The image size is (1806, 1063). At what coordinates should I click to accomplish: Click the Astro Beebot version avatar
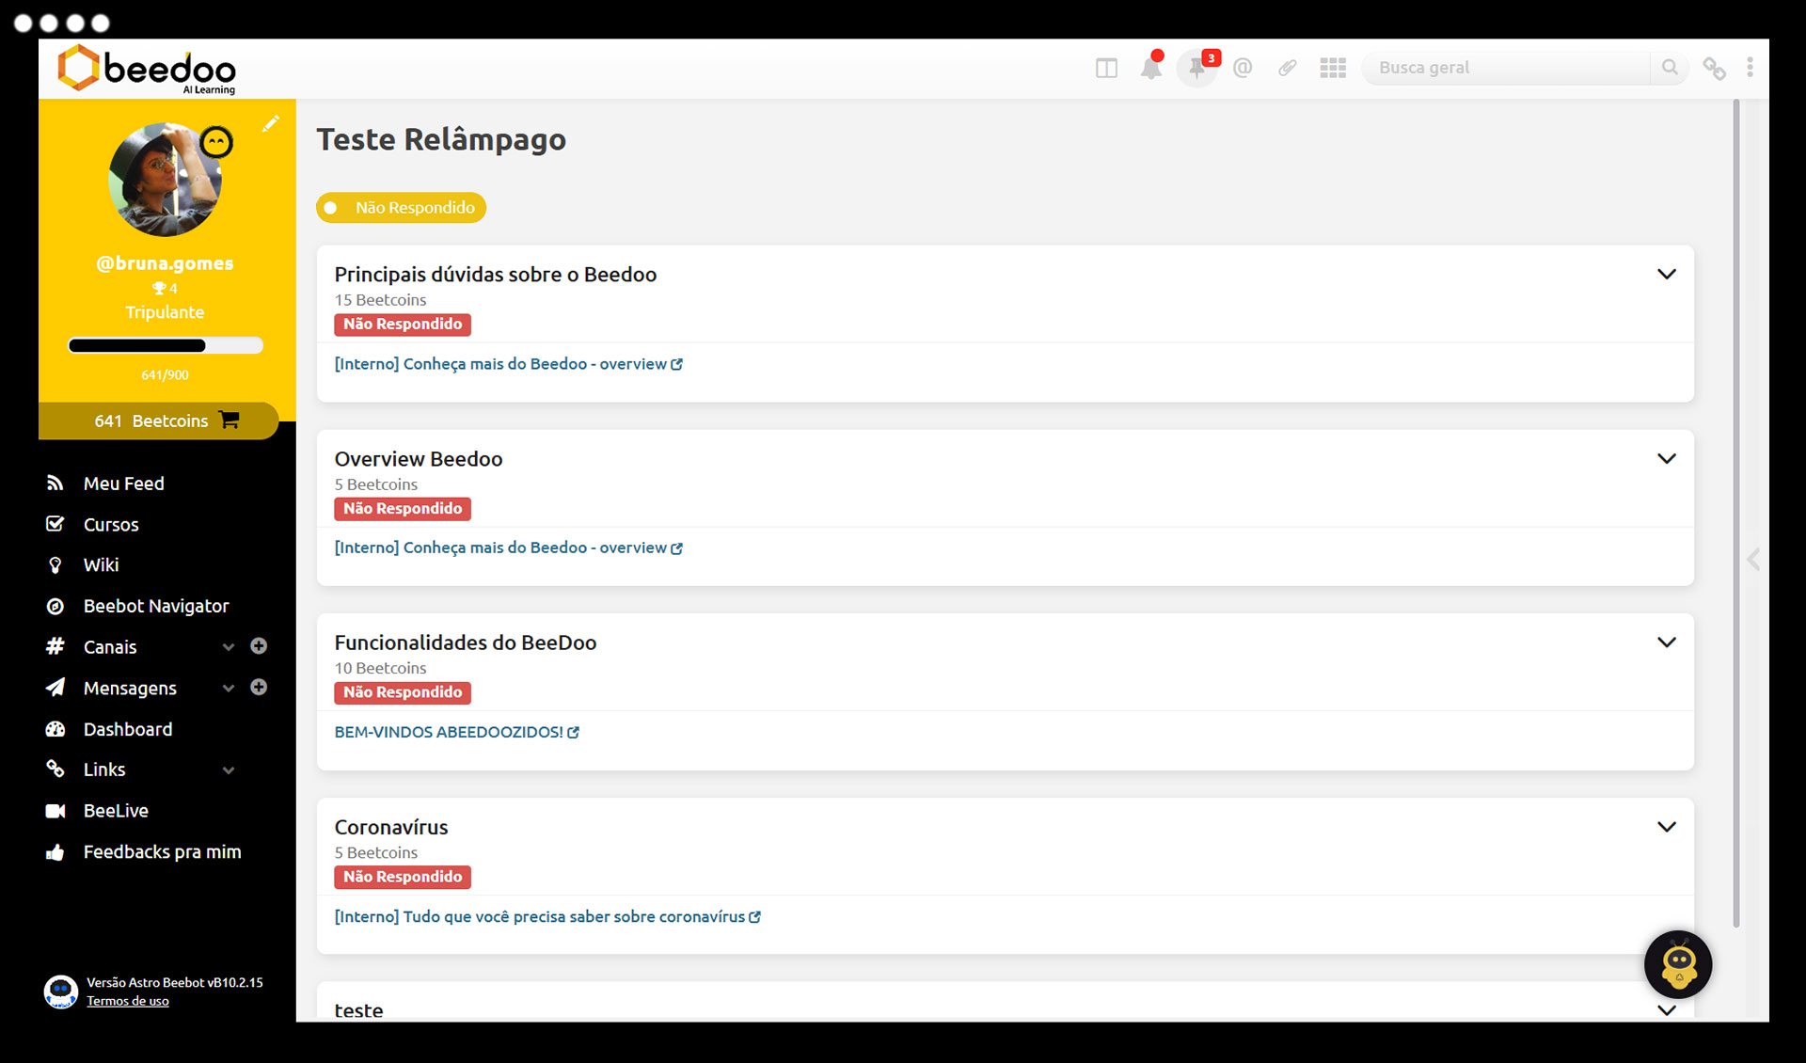pos(61,992)
